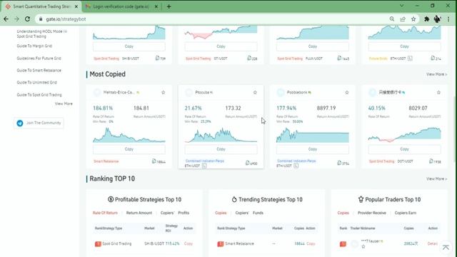The height and width of the screenshot is (257, 457).
Task: Select Copiers' Profits tab
Action: (x=175, y=213)
